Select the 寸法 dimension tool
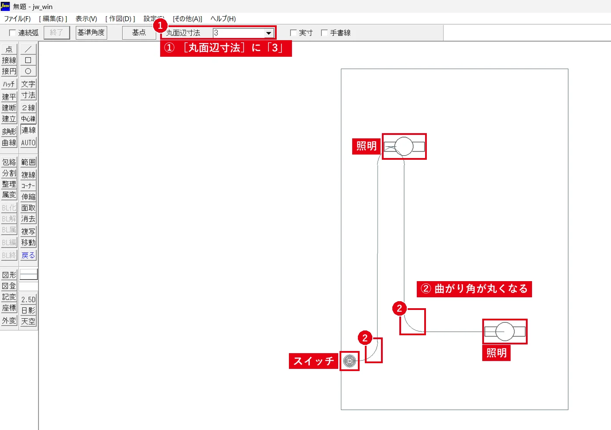 (28, 95)
